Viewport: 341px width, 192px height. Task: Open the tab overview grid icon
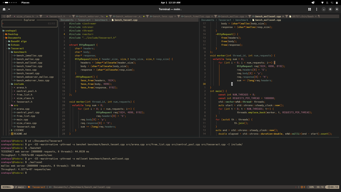[x=310, y=9]
